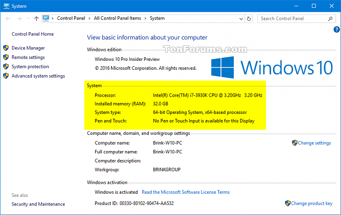Click Windows is activated text
Image resolution: width=341 pixels, height=215 pixels.
tap(116, 192)
